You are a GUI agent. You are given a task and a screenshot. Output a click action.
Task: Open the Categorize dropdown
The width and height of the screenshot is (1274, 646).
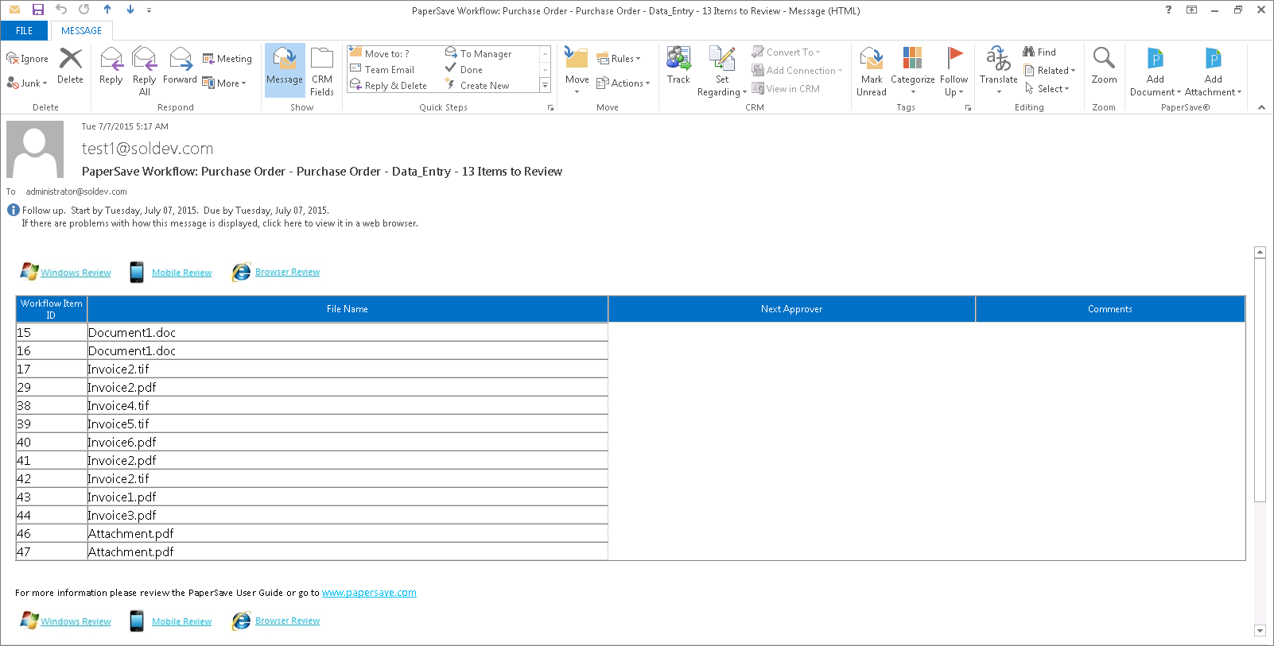(x=913, y=86)
